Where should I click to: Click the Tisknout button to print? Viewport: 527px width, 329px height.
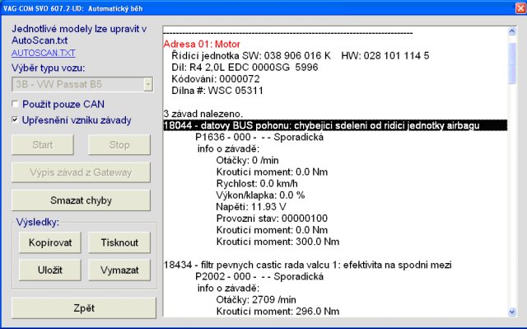click(119, 242)
